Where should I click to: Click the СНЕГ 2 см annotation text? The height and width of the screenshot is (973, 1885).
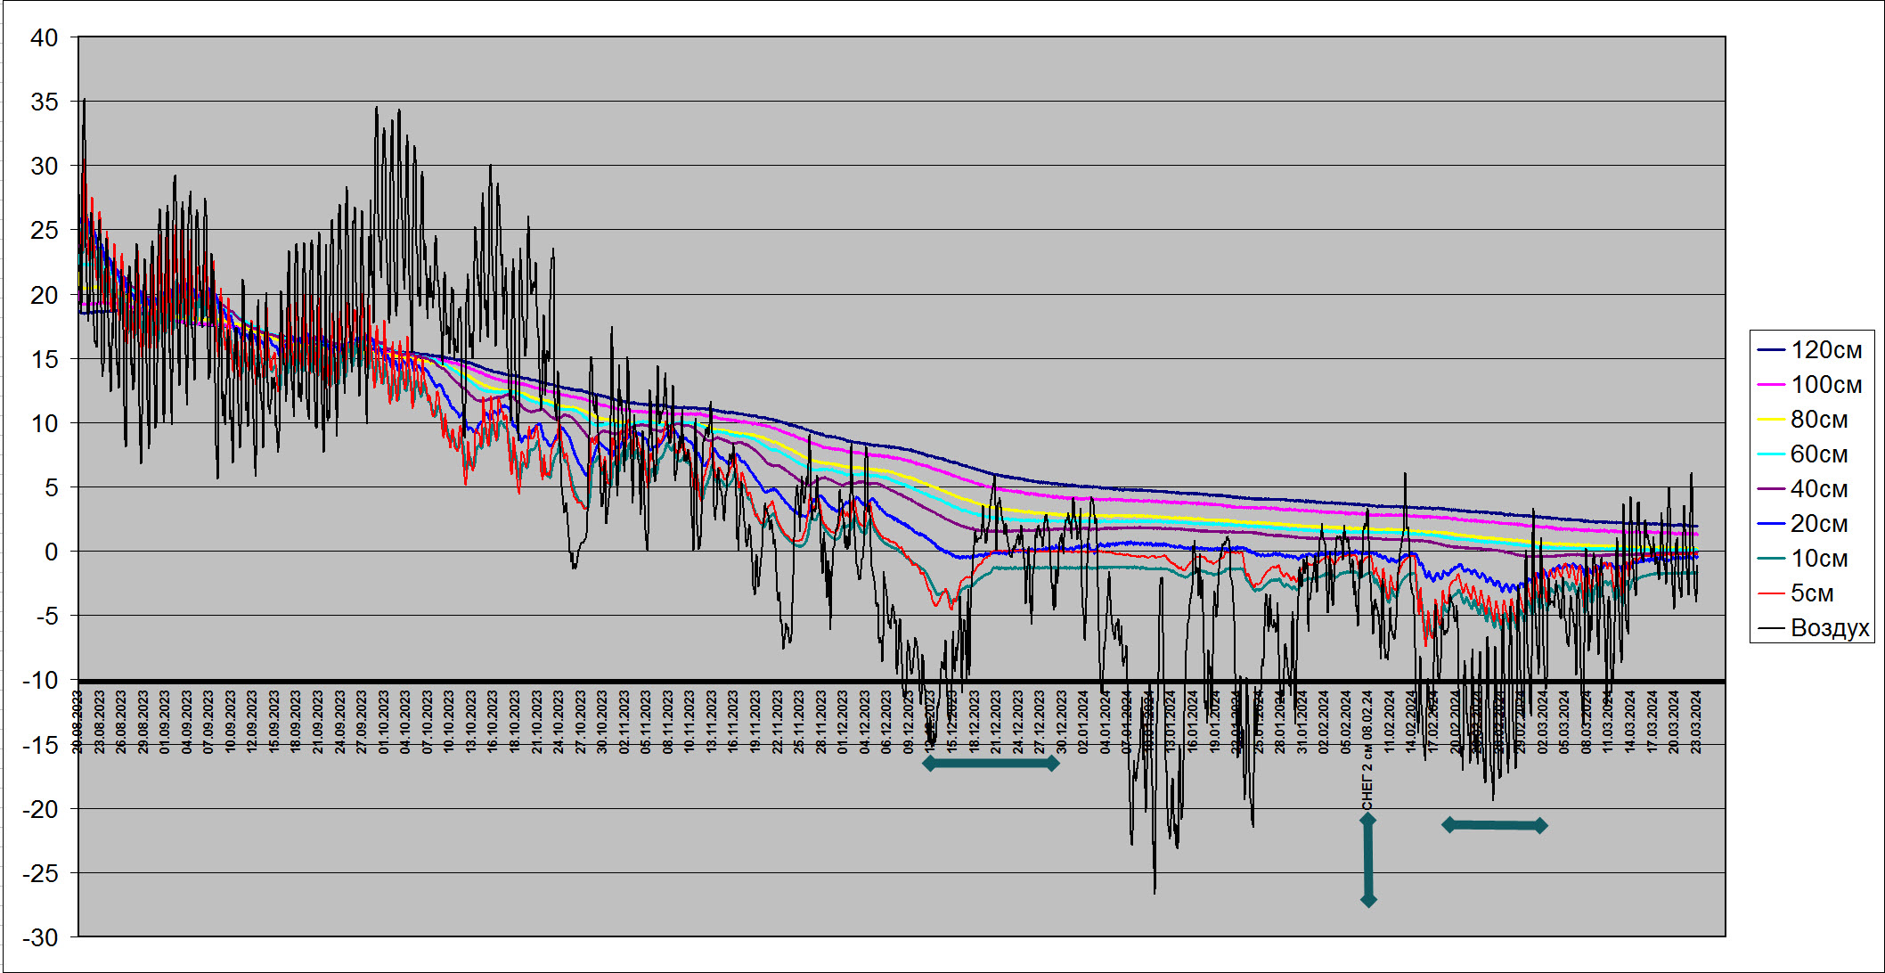(x=1367, y=778)
